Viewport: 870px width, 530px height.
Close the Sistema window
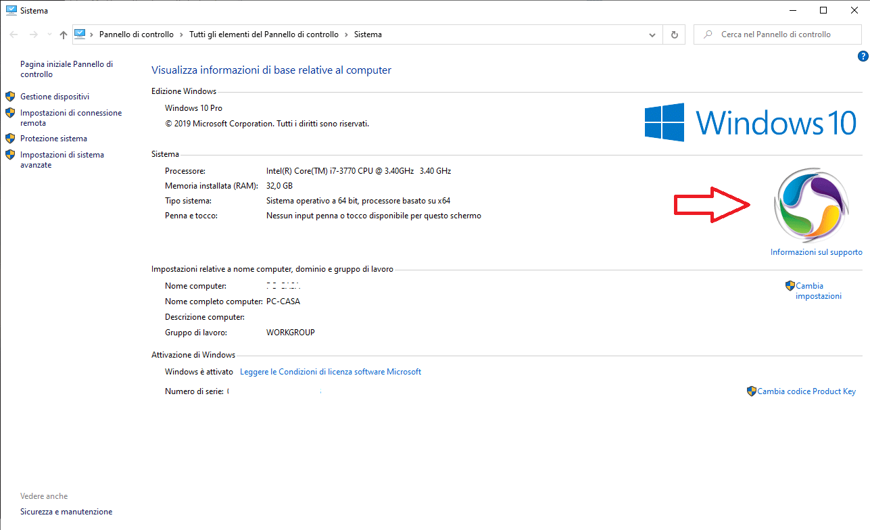tap(854, 10)
